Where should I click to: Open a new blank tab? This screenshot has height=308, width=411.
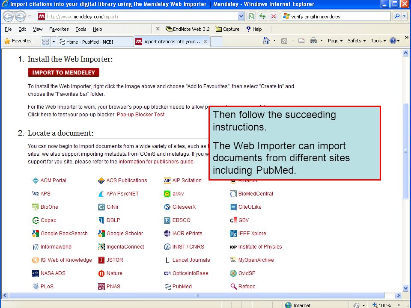(217, 42)
